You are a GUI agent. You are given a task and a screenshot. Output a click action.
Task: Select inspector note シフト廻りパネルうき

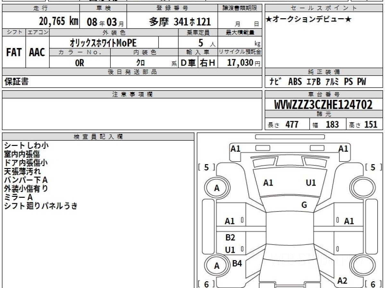point(41,206)
